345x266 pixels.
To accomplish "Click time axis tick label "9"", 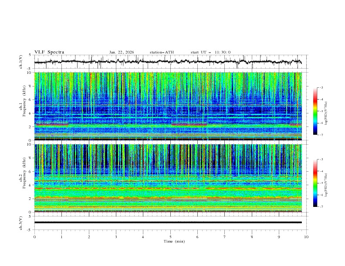I will click(279, 237).
